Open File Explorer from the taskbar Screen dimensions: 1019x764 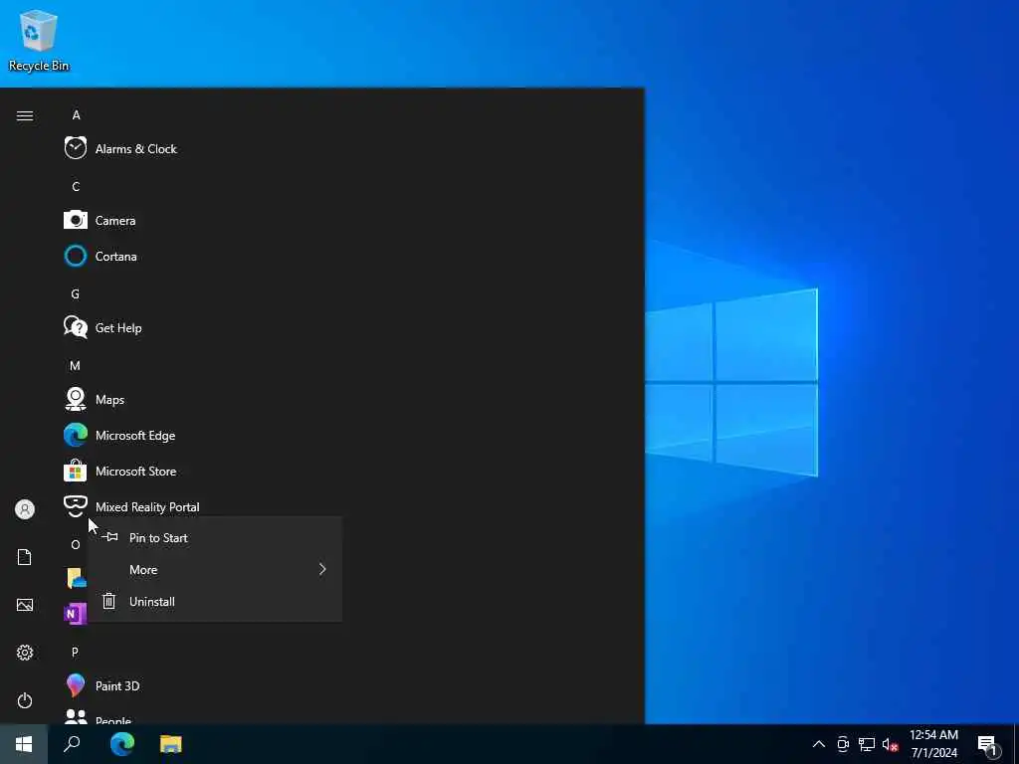tap(171, 744)
